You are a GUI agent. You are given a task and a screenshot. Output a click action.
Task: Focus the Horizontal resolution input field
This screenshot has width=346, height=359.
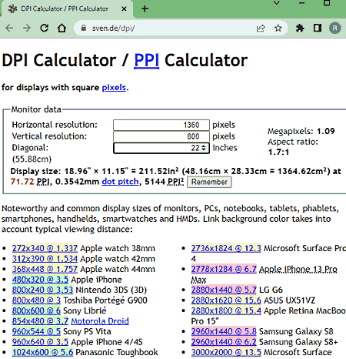point(161,125)
